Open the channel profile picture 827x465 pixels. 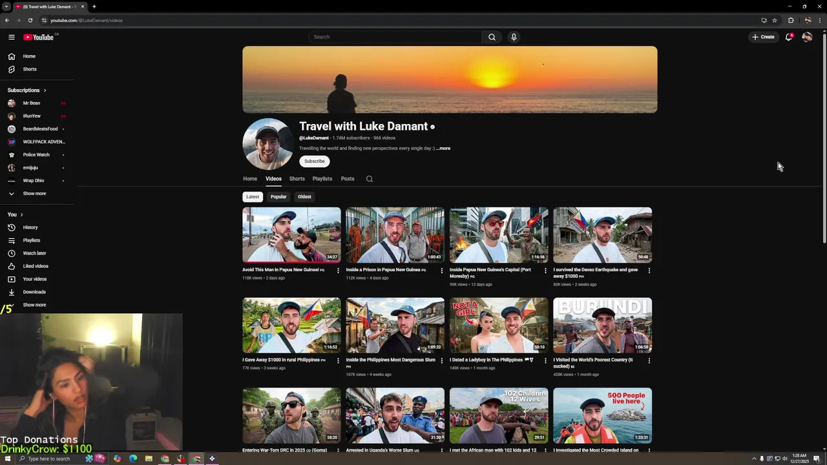[x=267, y=144]
